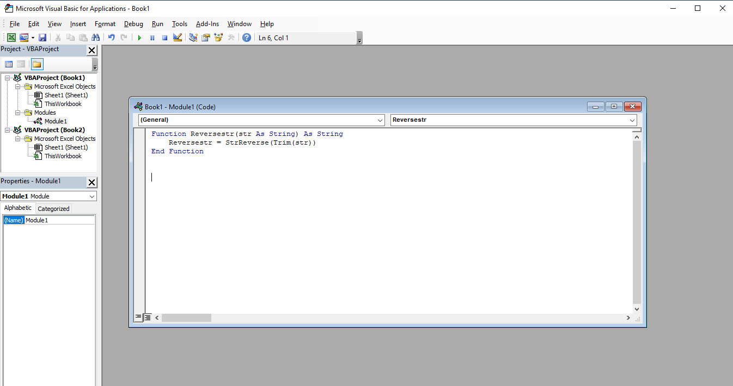Click the Insert UserForm toolbar icon
733x386 pixels.
tap(24, 38)
